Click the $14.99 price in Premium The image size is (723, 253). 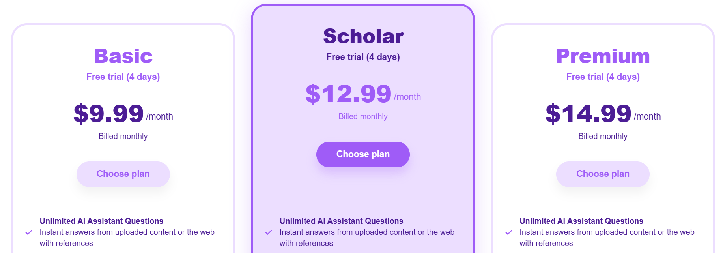588,114
